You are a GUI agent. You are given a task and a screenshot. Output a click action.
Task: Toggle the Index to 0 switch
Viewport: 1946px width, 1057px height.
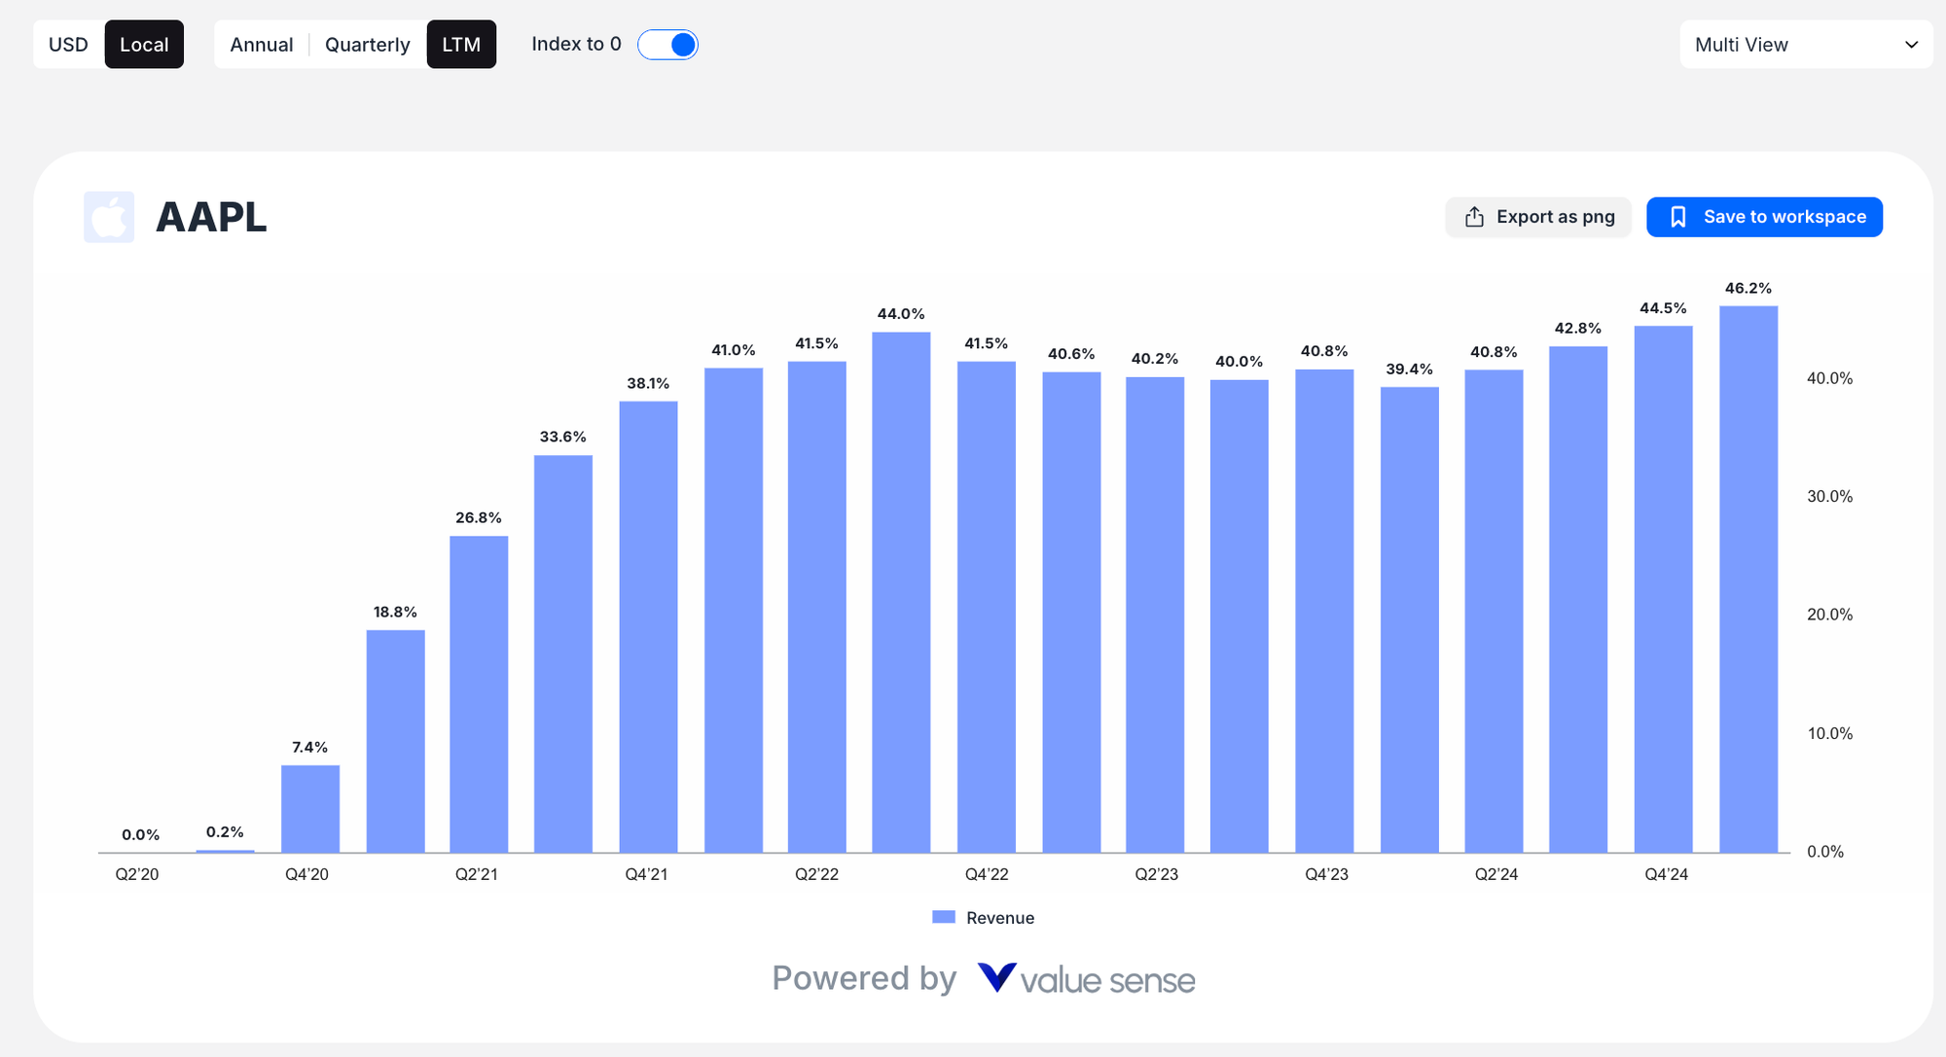667,45
